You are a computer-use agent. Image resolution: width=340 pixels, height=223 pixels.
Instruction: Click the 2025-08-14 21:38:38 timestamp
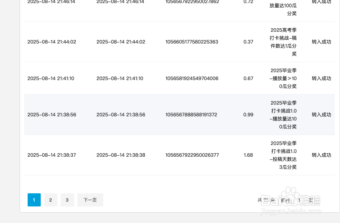[x=121, y=155]
